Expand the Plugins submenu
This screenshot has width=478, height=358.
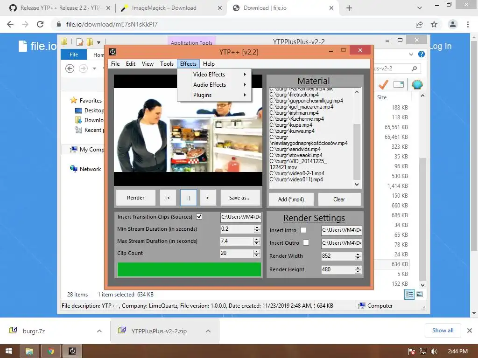(x=214, y=95)
